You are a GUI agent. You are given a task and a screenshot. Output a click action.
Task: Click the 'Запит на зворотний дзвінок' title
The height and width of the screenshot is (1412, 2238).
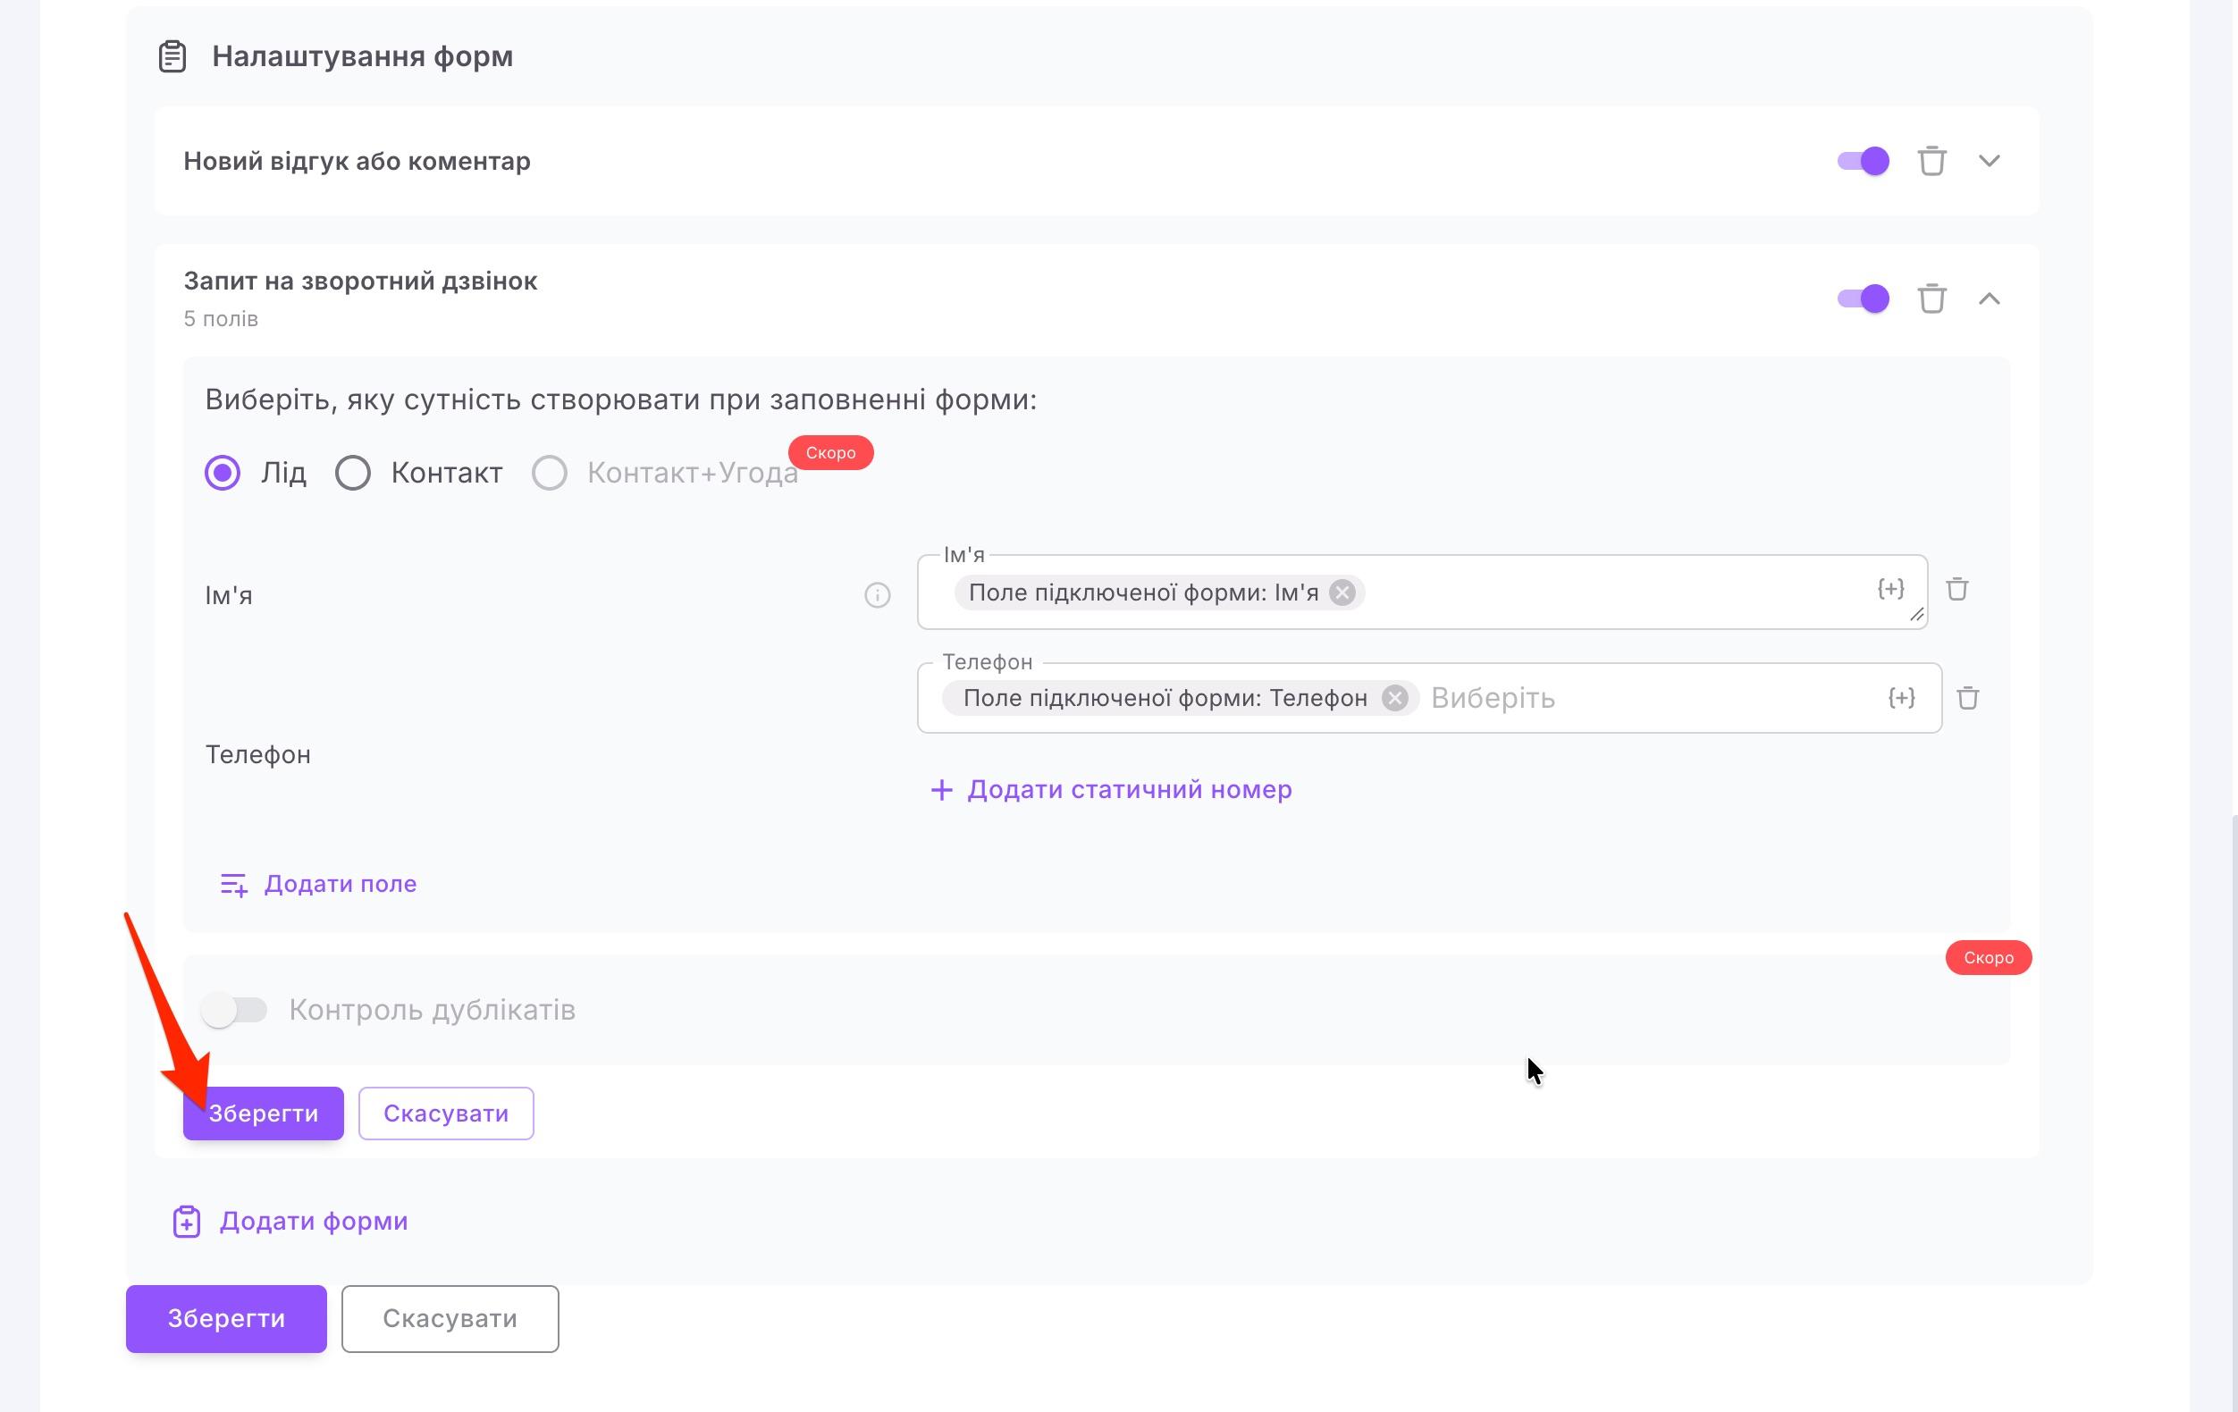[359, 281]
